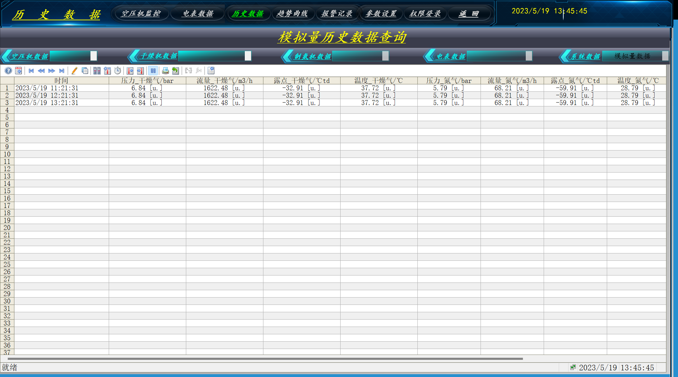Open the 报警记录 navigation tab
Image resolution: width=678 pixels, height=377 pixels.
pyautogui.click(x=337, y=14)
